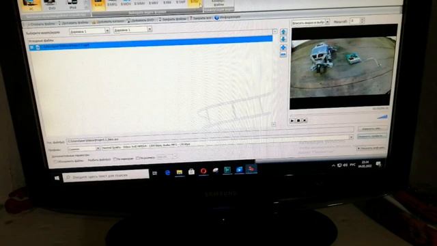Image resolution: width=437 pixels, height=246 pixels.
Task: Open the first Дорожка 1 track dropdown
Action: point(89,31)
